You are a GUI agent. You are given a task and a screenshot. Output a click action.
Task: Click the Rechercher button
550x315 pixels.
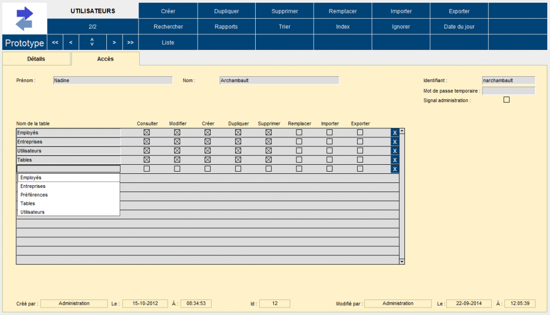(x=168, y=27)
